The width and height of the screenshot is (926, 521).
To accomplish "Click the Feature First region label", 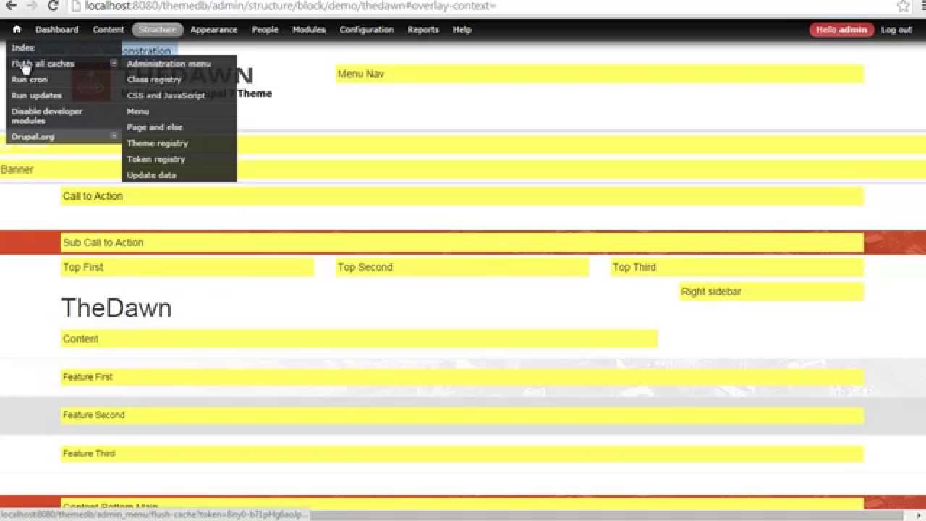I will pyautogui.click(x=88, y=377).
